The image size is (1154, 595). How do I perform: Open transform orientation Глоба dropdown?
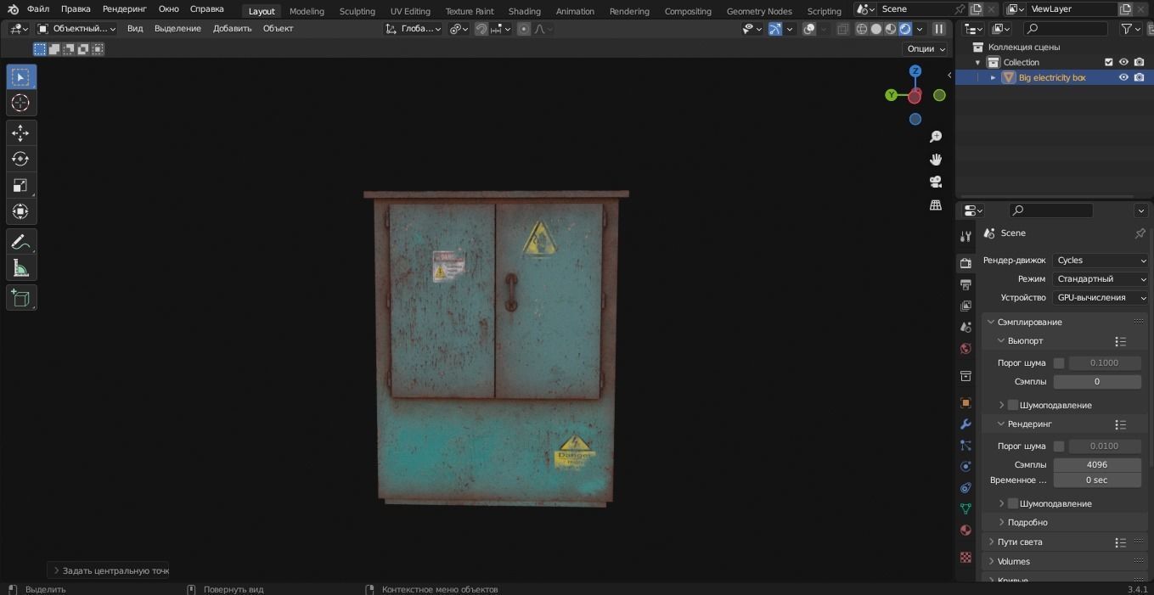coord(414,29)
